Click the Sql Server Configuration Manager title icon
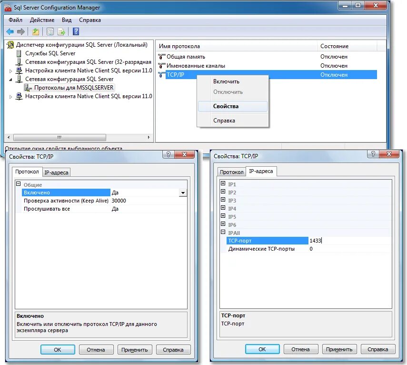 point(8,8)
